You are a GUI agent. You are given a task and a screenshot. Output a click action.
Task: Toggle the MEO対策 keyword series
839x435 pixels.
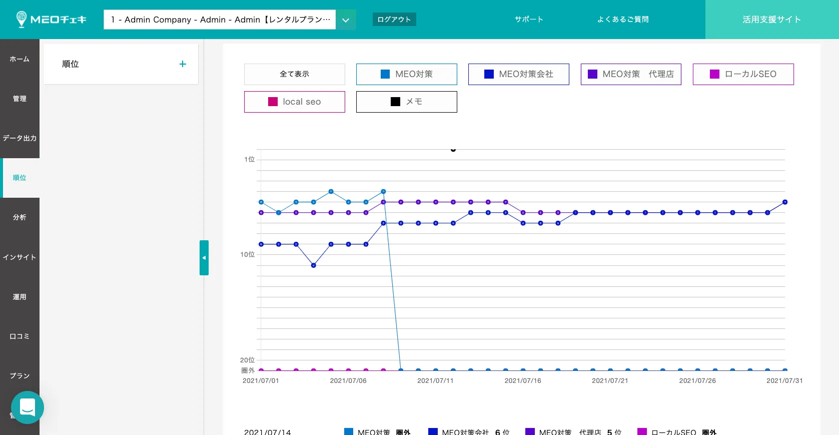coord(406,74)
